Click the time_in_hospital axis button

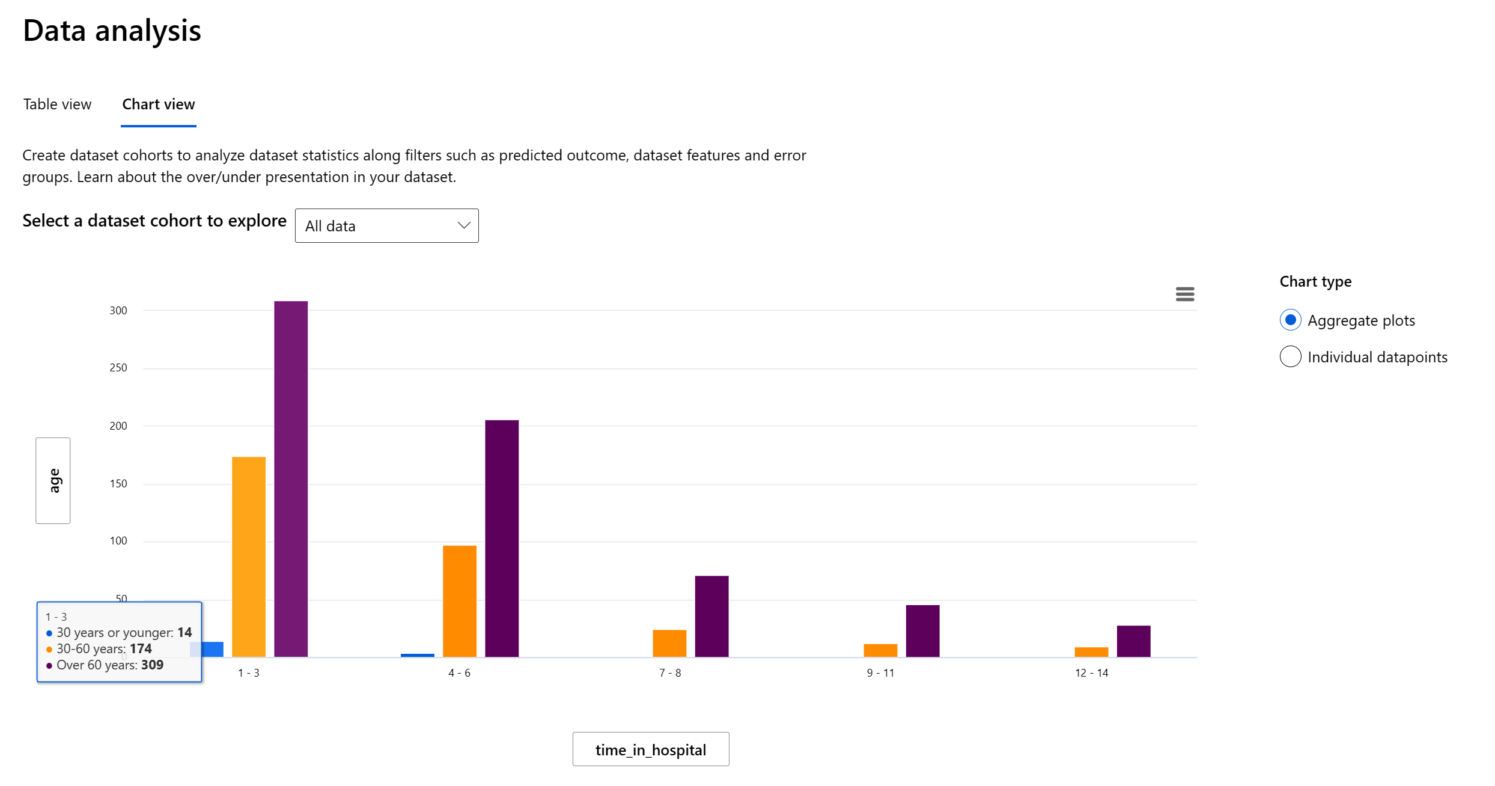tap(650, 749)
